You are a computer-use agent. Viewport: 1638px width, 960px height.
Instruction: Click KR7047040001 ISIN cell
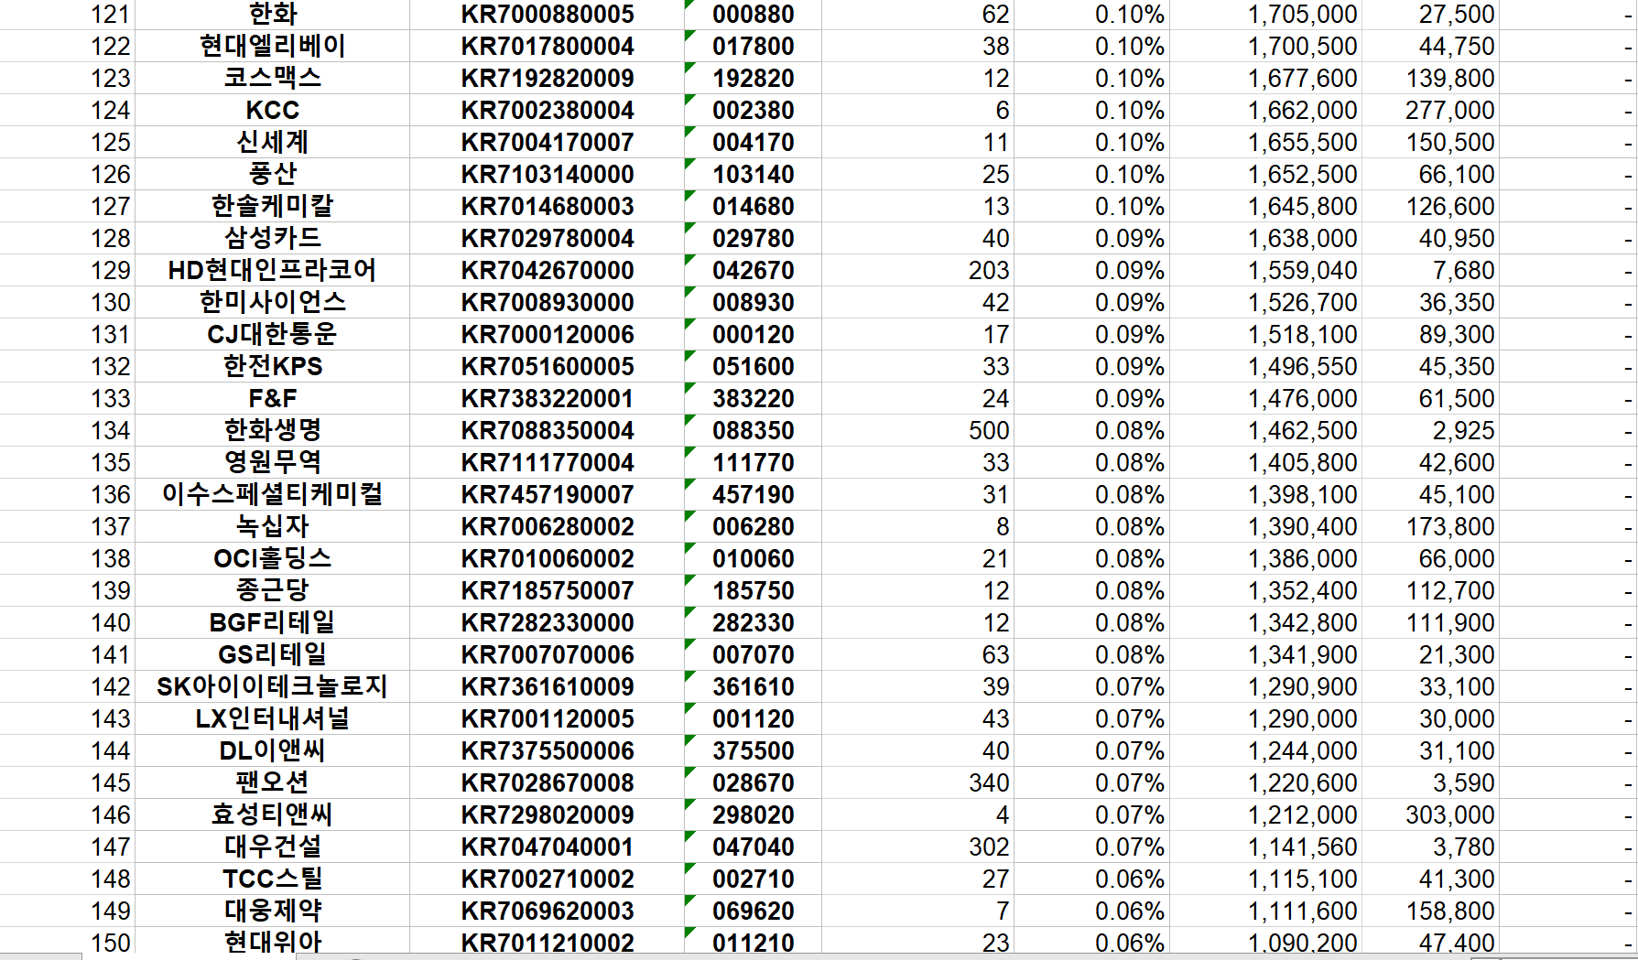pos(548,847)
